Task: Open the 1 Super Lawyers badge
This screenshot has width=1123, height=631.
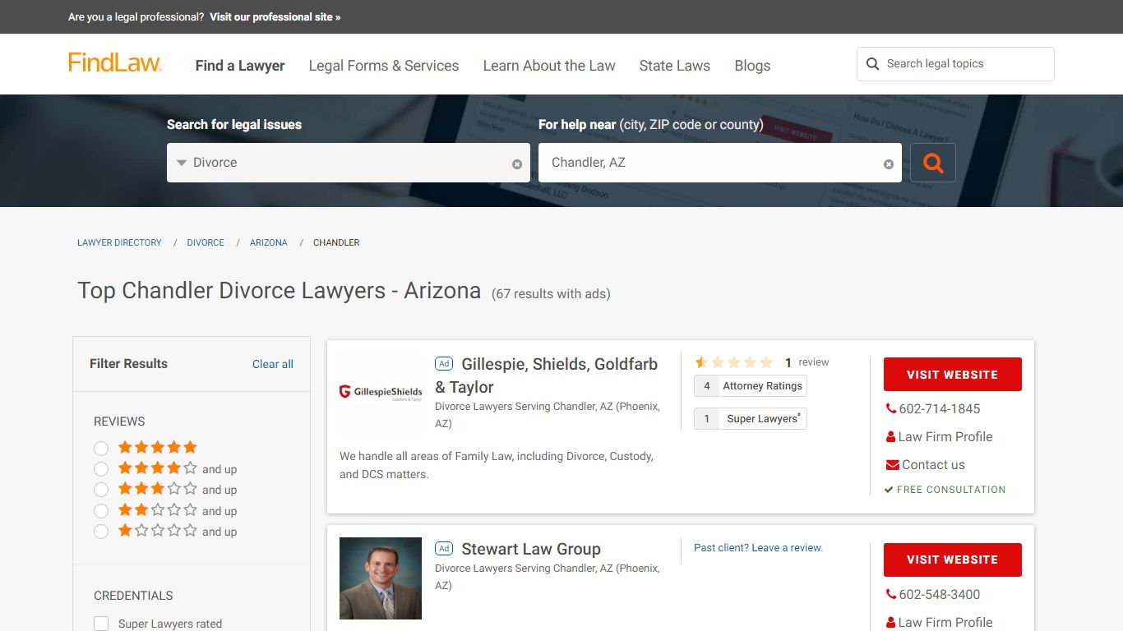Action: [751, 418]
